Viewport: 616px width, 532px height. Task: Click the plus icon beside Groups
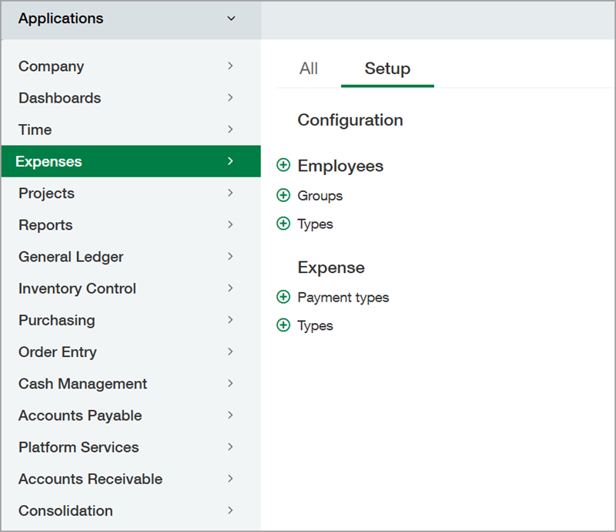click(x=283, y=195)
